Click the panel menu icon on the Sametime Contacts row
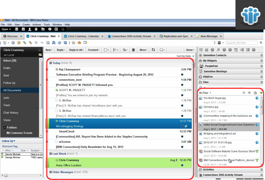Screen dimensions: 265x180 point(262,55)
